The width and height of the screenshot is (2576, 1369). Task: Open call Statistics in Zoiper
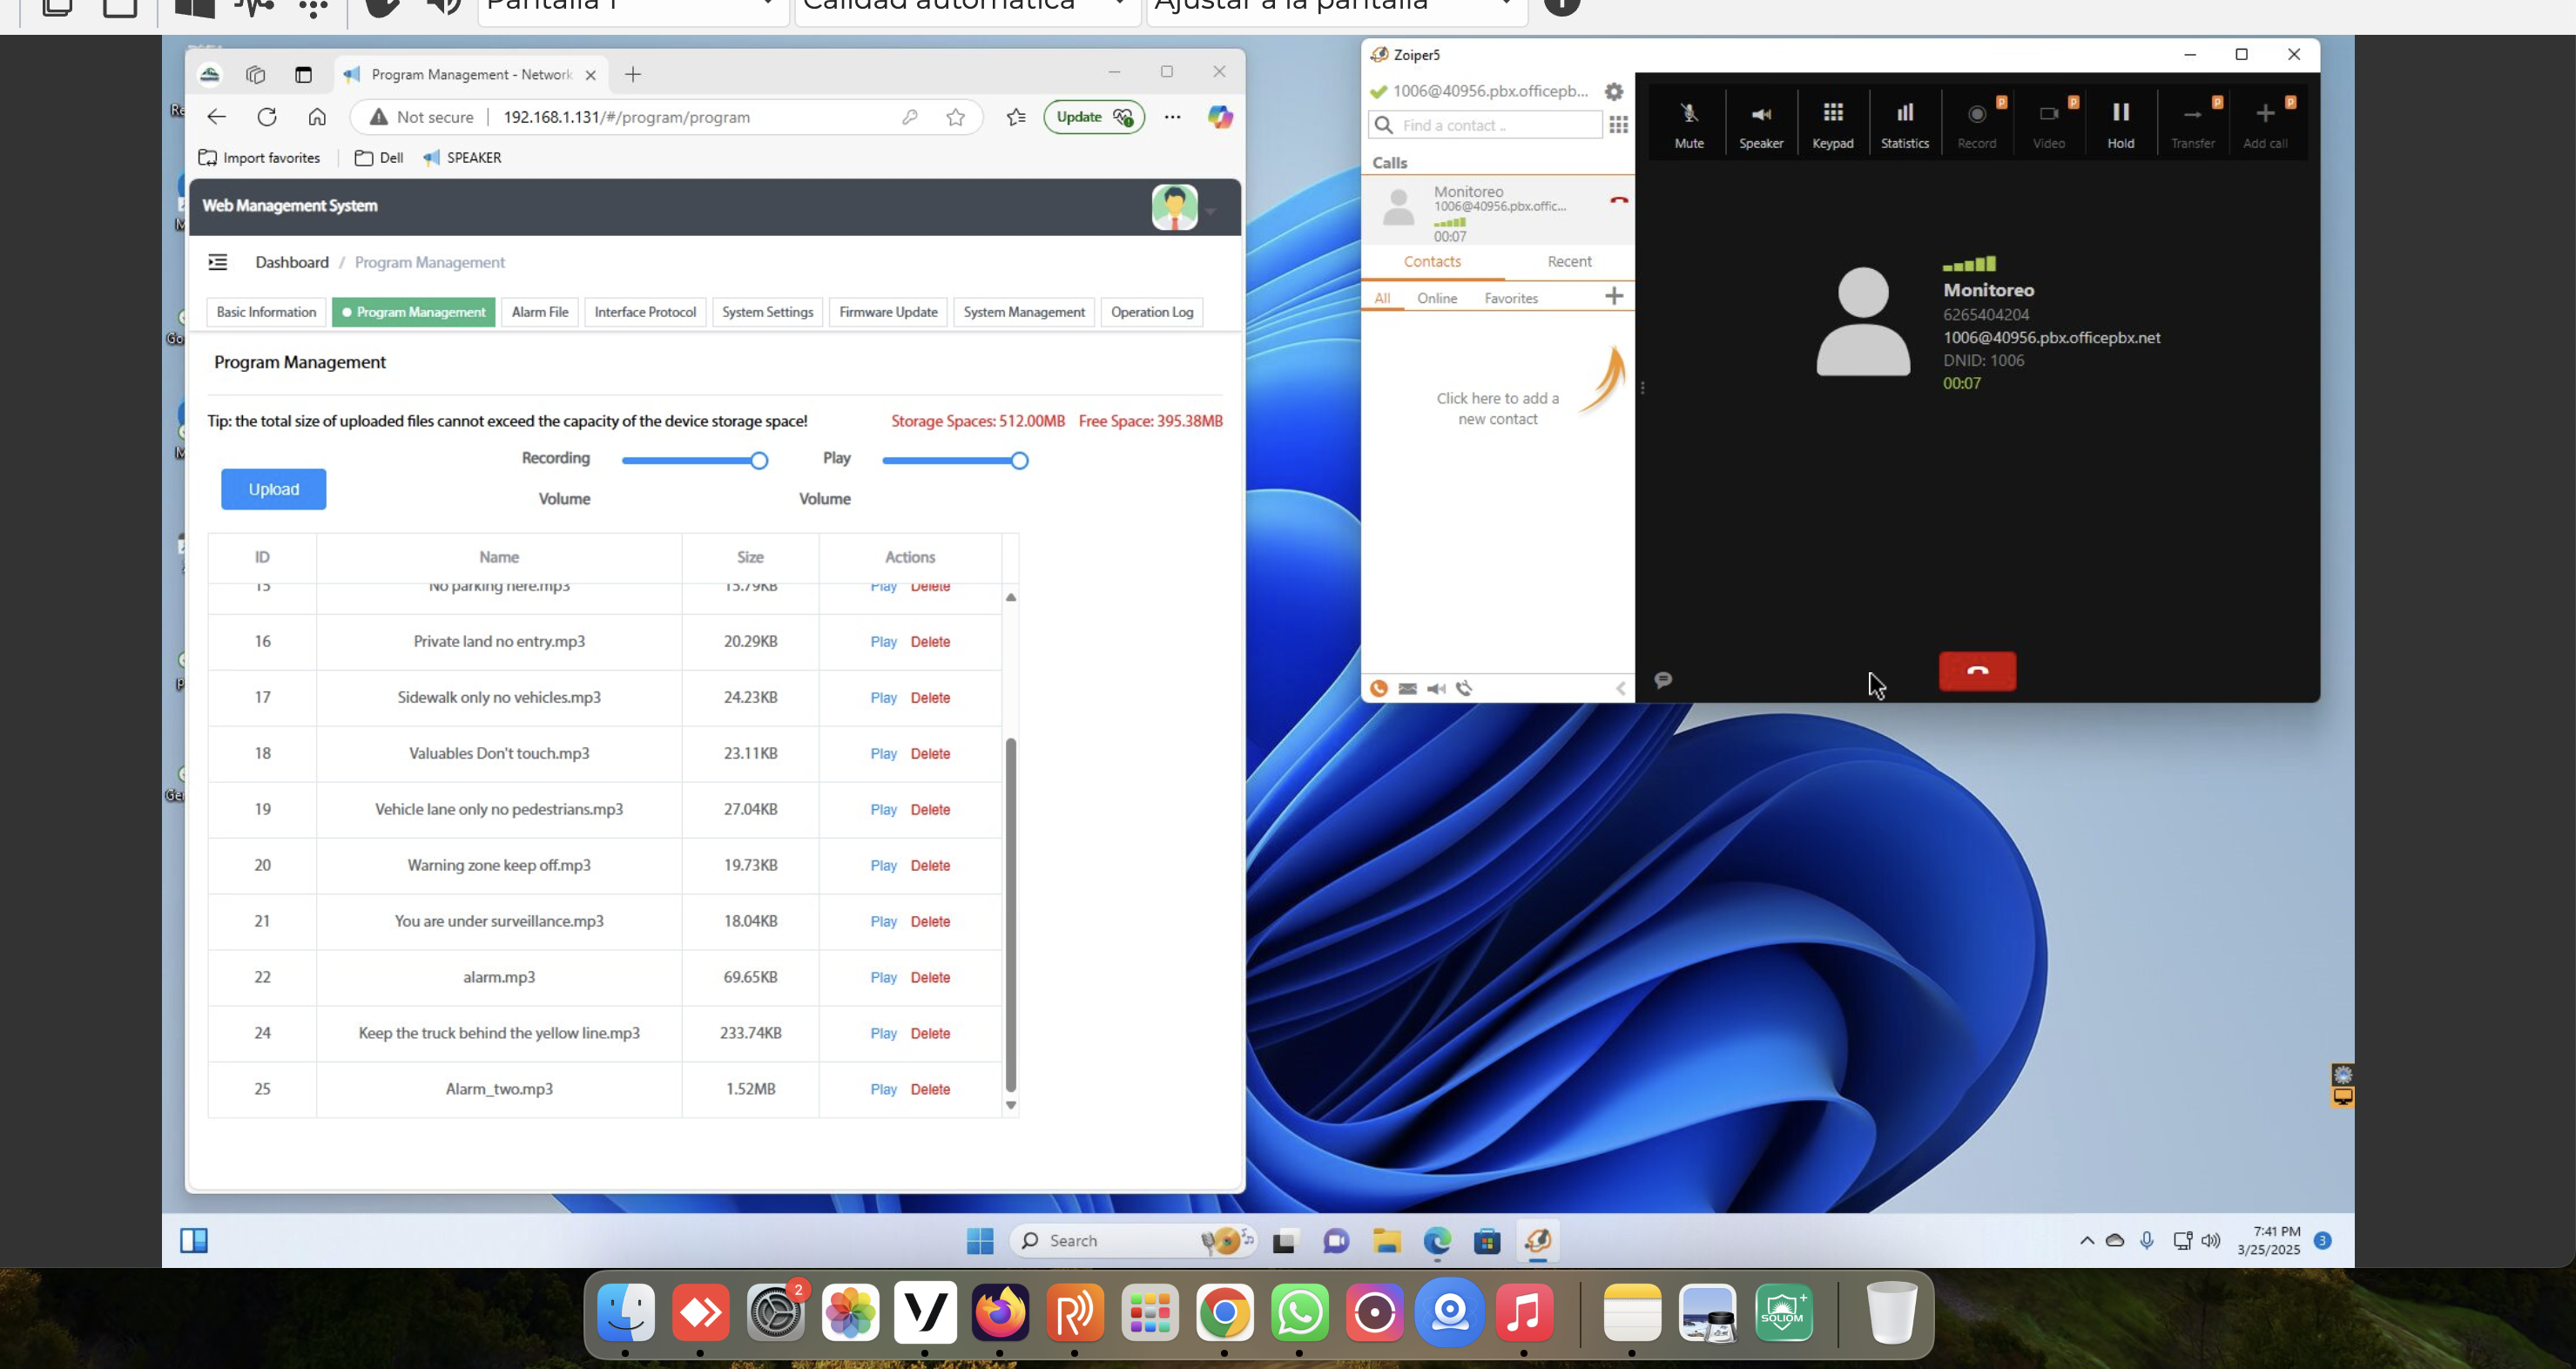coord(1905,124)
